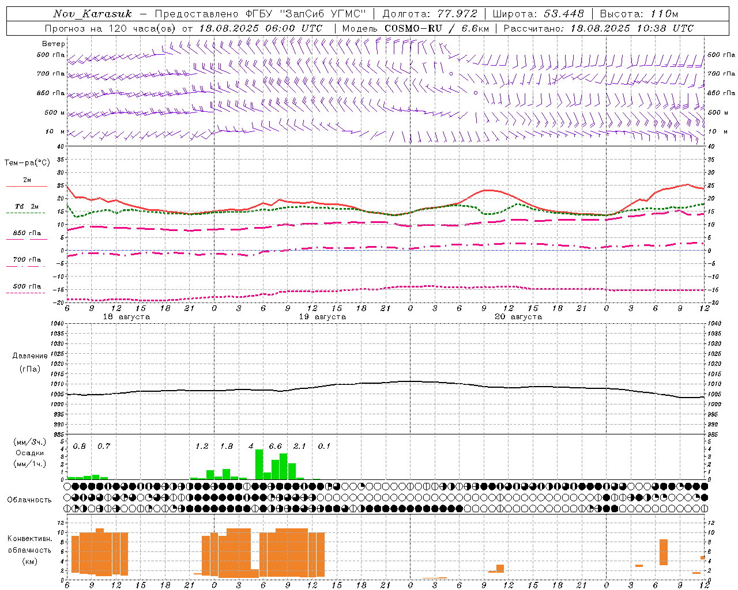Click the 'Прогноз на 120 часа(ов)' forecast text
This screenshot has height=590, width=738.
click(x=111, y=28)
